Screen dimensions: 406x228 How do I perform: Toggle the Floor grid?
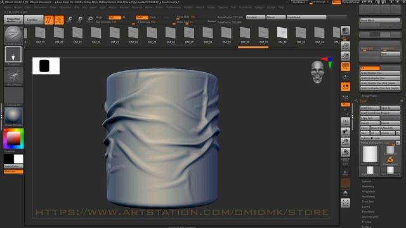click(x=345, y=77)
